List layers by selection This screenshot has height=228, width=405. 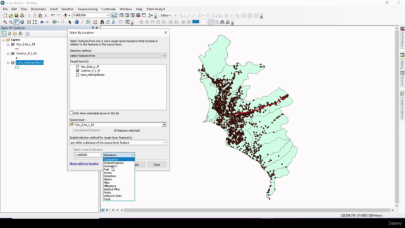pyautogui.click(x=20, y=34)
